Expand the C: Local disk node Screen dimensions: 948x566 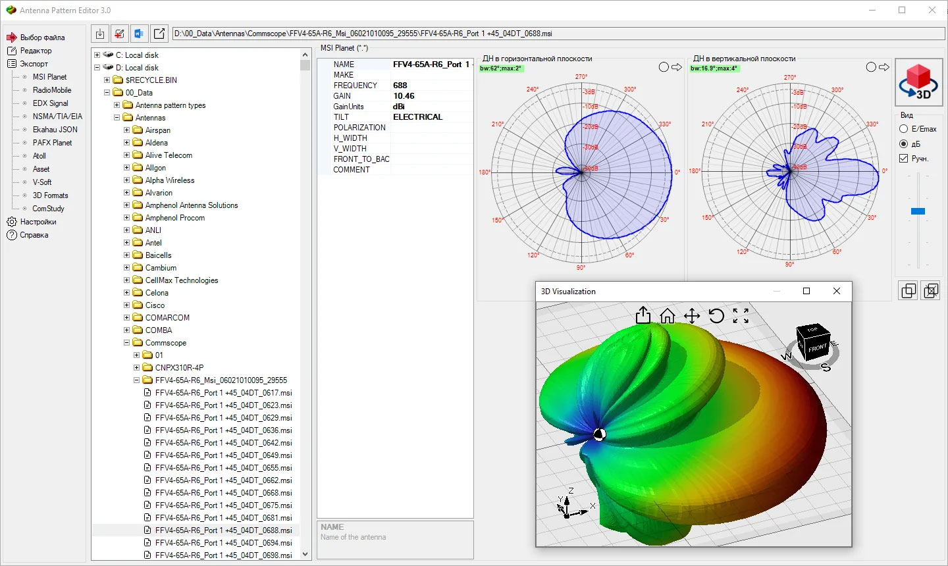click(97, 55)
